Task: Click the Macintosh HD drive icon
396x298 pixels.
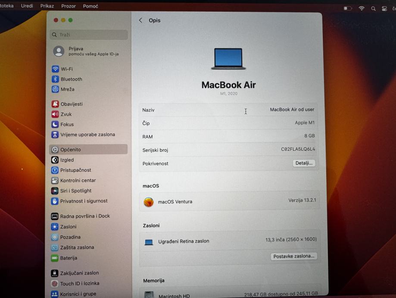Action: (x=149, y=295)
